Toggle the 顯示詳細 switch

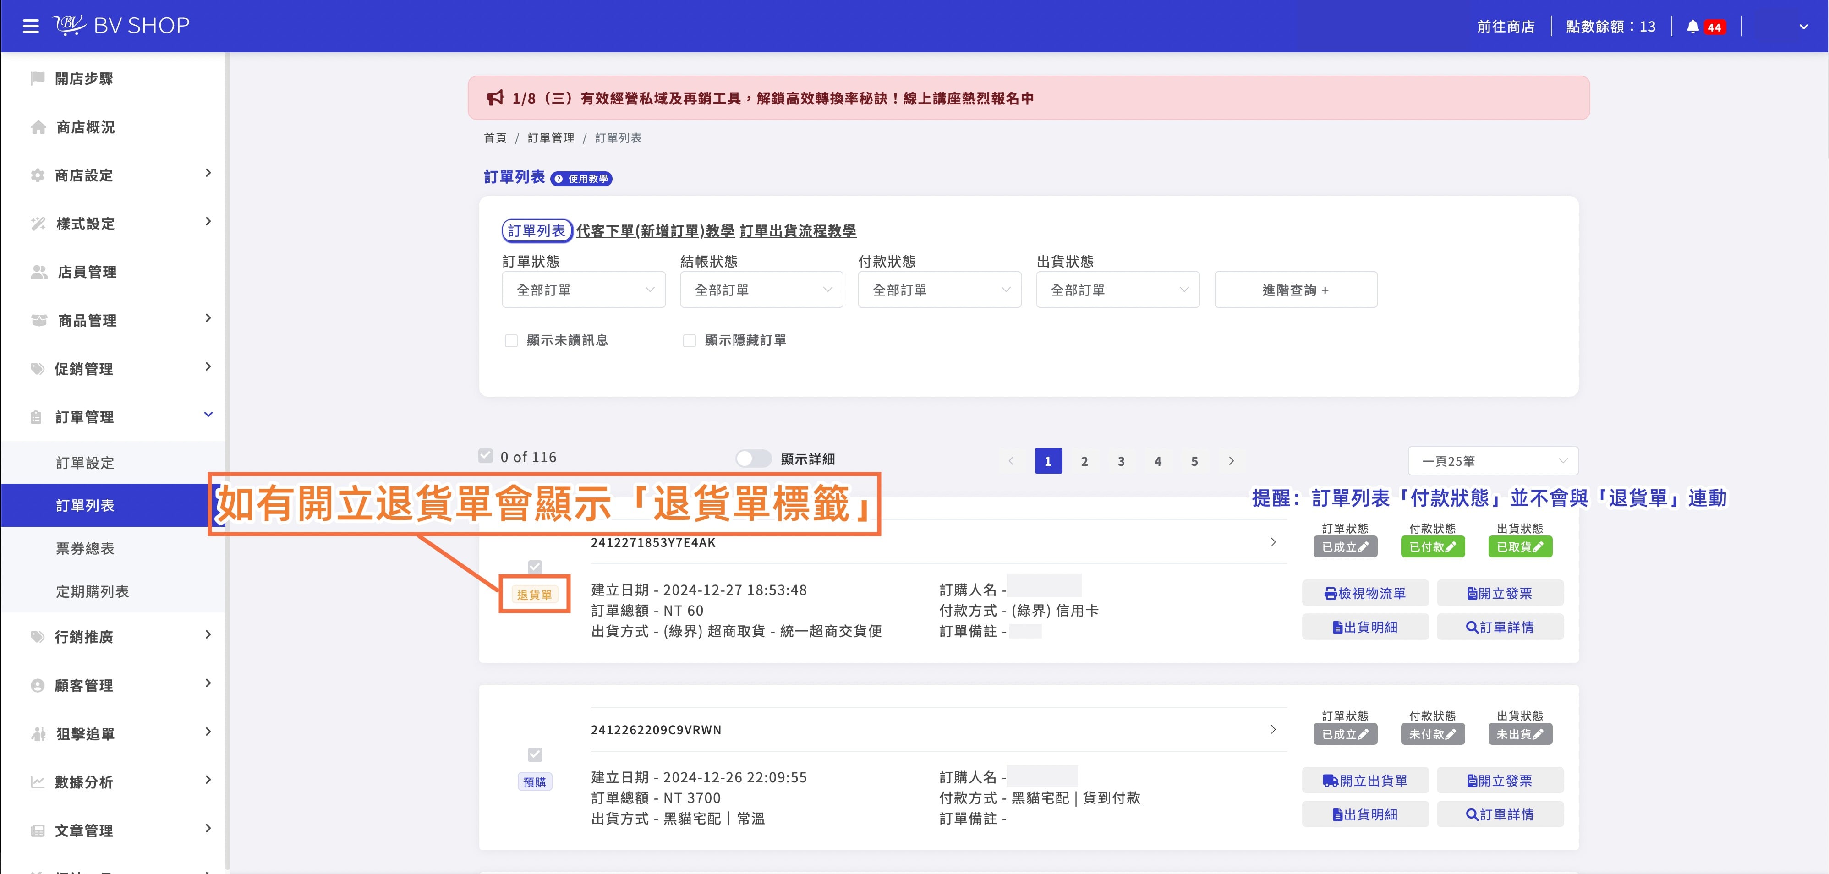753,459
